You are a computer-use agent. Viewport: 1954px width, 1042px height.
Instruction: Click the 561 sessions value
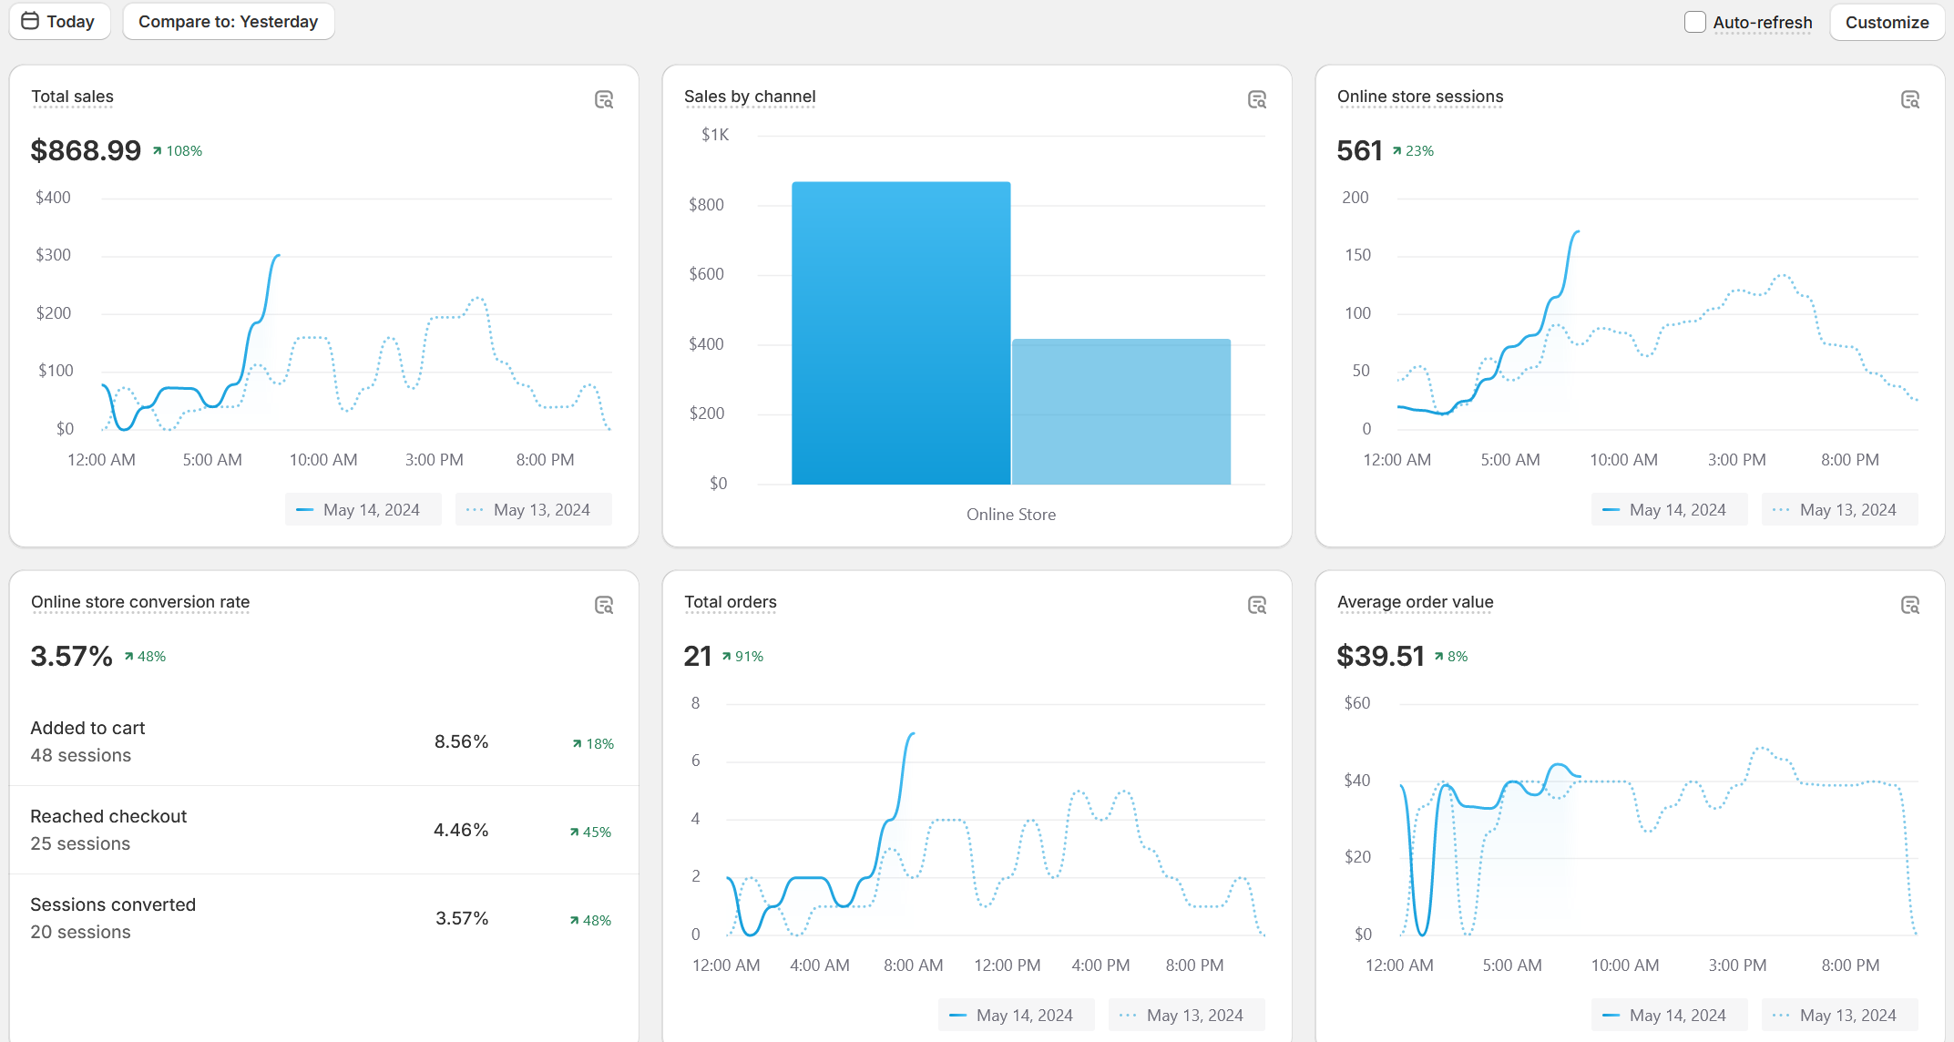(x=1359, y=150)
